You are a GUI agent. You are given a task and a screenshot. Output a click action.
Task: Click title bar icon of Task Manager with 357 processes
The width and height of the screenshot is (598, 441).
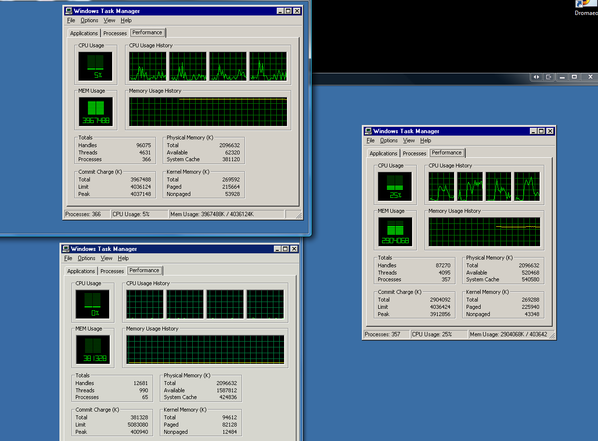coord(368,131)
